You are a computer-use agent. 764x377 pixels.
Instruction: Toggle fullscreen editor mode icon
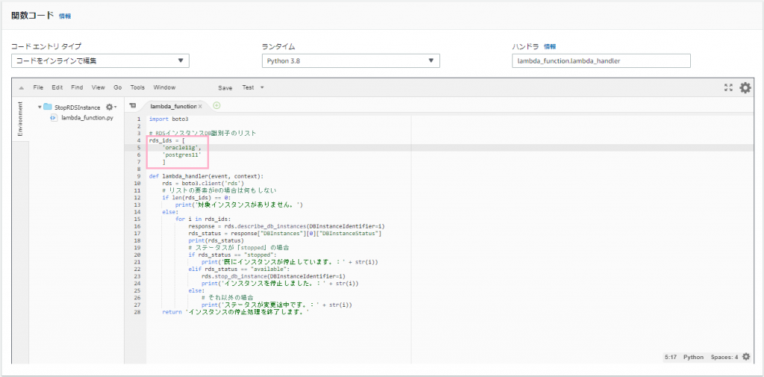point(728,88)
